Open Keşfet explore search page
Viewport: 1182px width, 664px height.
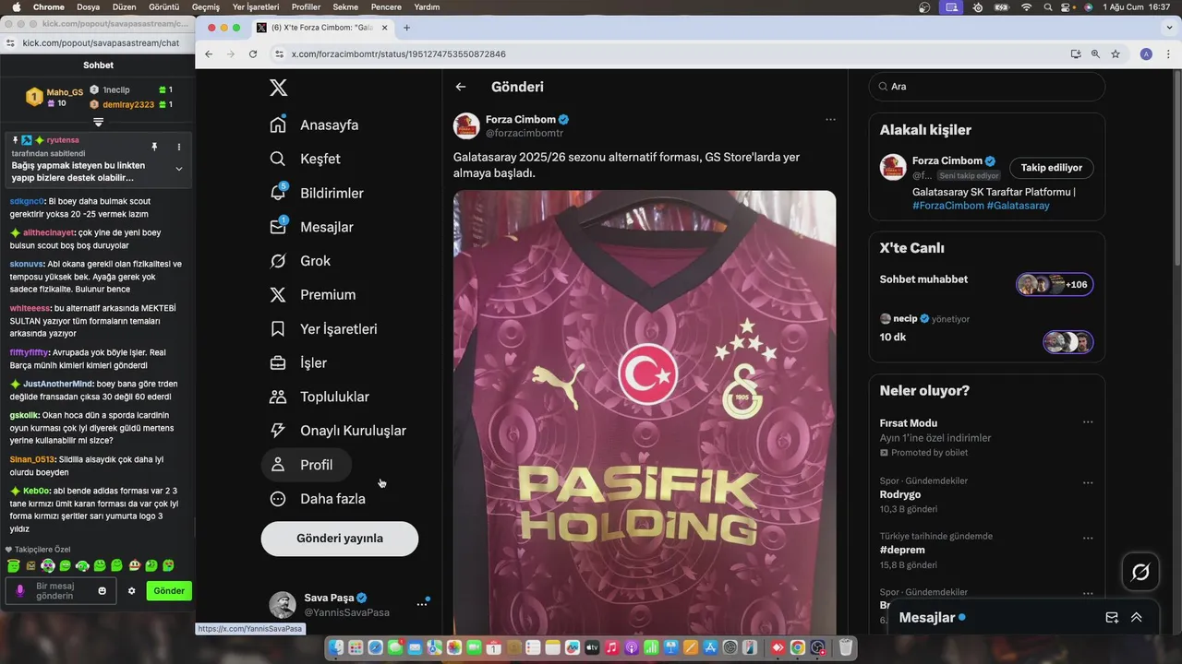[305, 159]
